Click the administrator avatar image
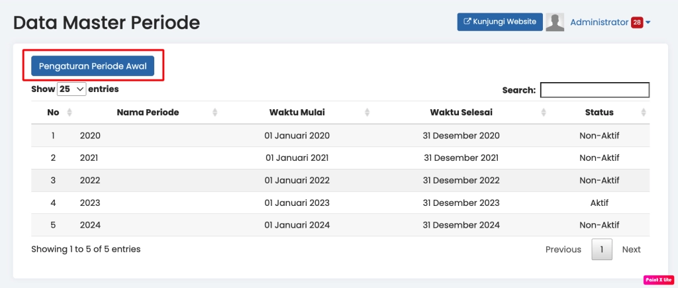 [x=555, y=22]
